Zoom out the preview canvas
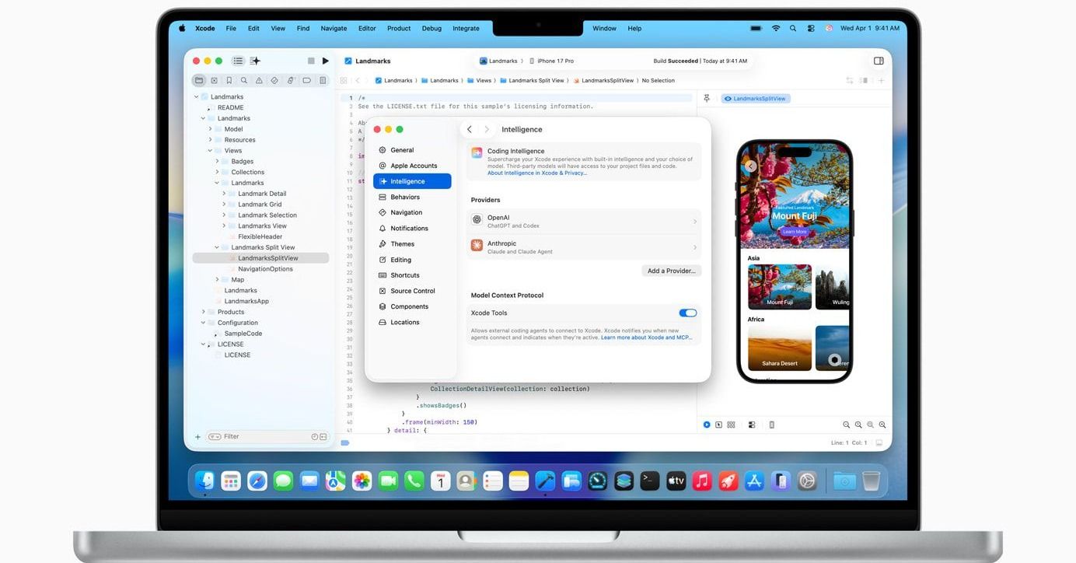1076x563 pixels. coord(847,425)
